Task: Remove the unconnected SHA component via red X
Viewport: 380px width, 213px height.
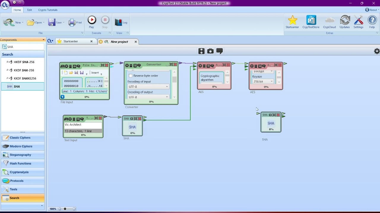Action: coord(278,115)
